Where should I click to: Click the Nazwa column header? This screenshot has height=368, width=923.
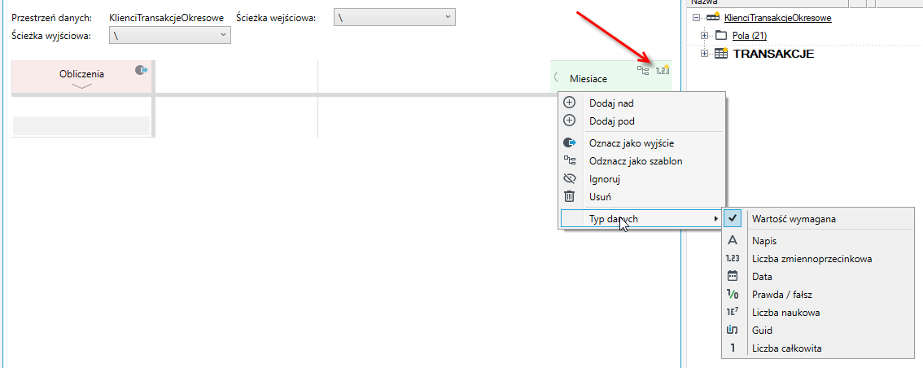click(768, 3)
